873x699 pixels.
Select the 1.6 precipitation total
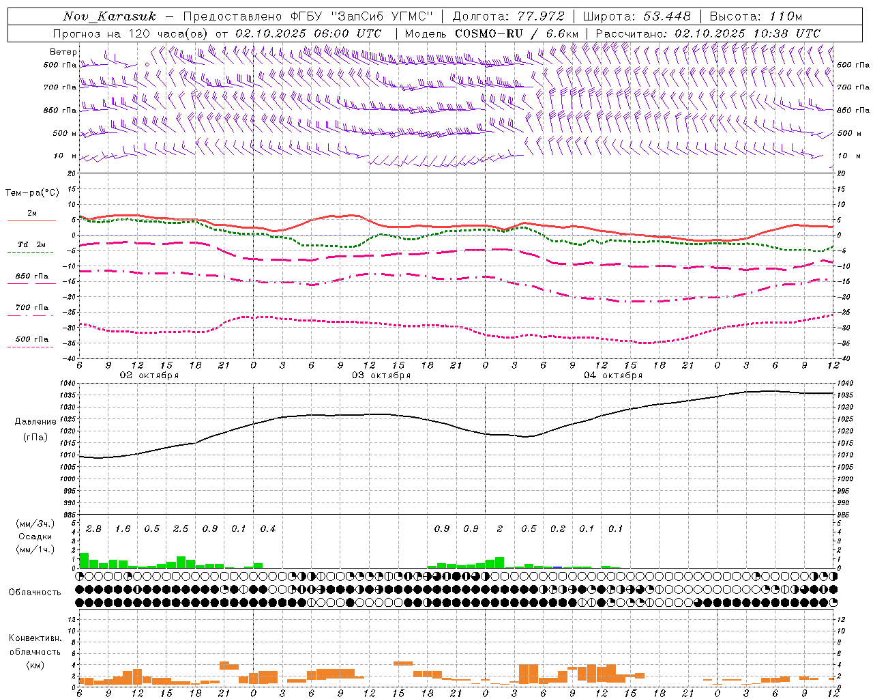123,529
